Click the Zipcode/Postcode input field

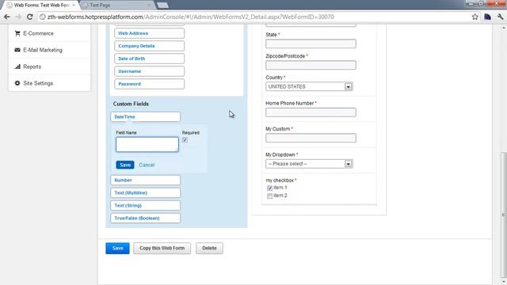[x=311, y=65]
